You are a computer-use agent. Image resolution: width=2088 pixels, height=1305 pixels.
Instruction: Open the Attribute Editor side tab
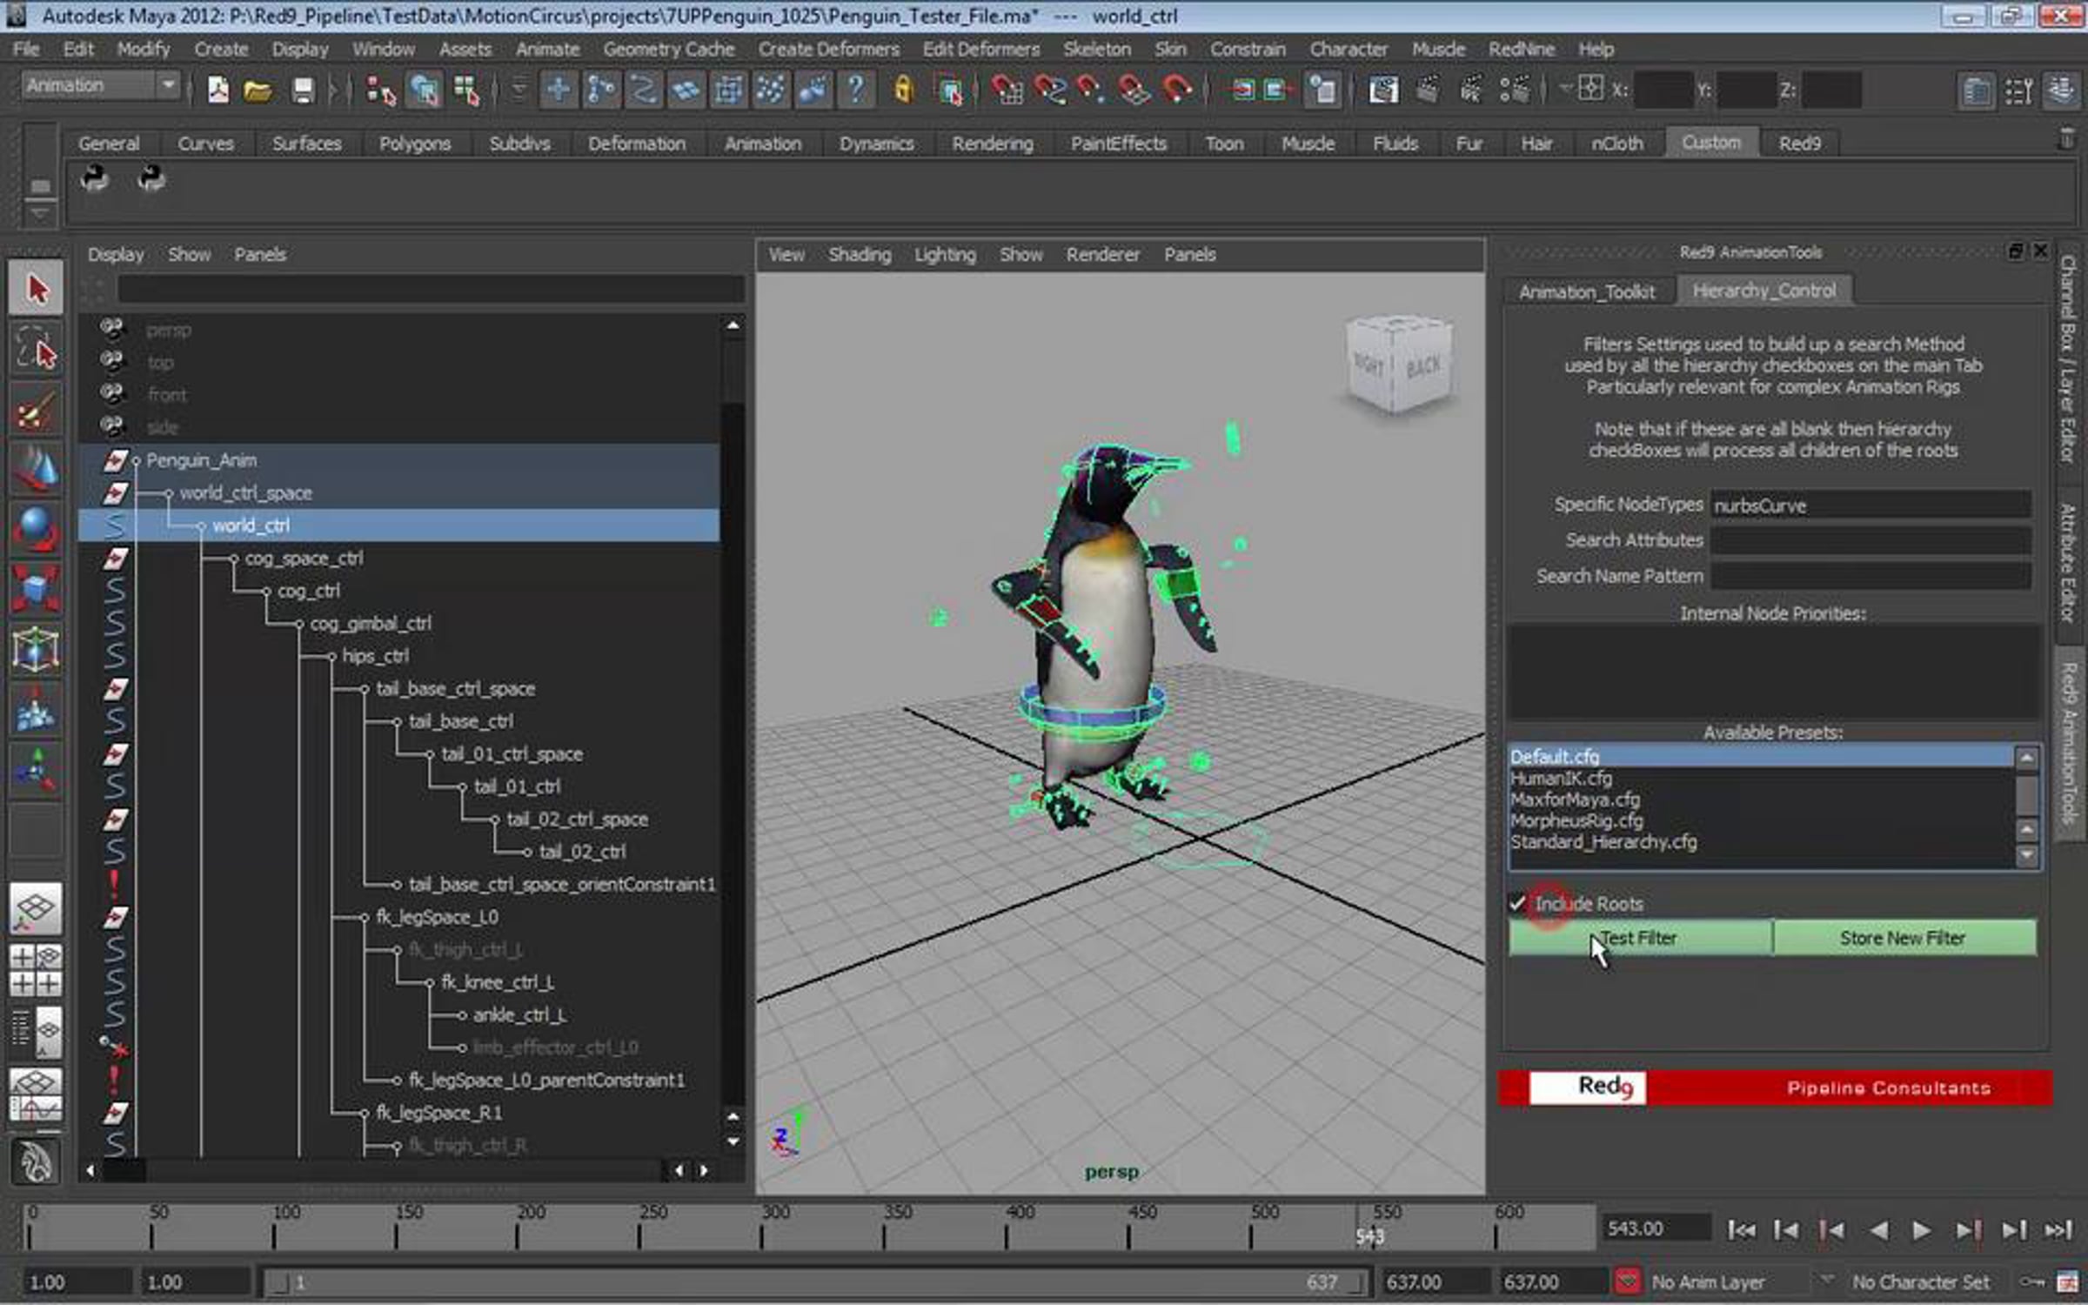[2069, 563]
